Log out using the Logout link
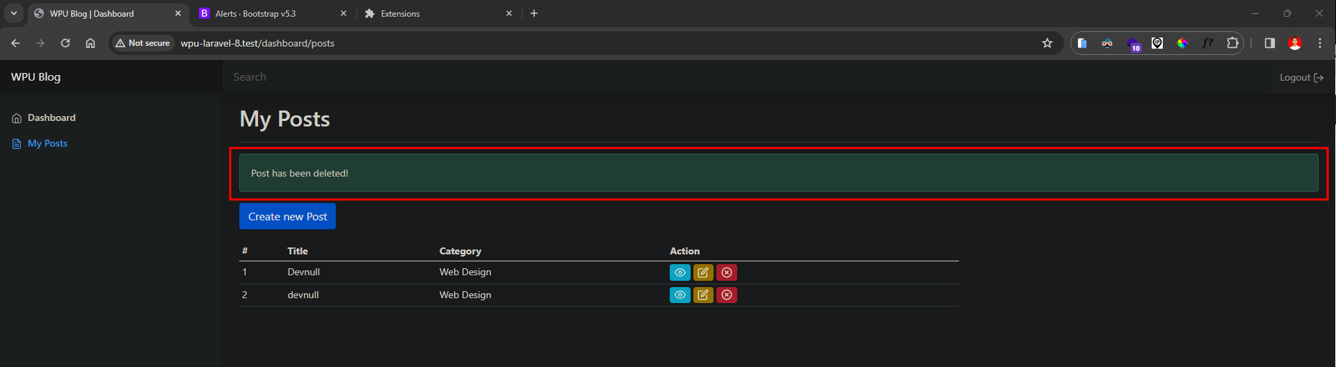The image size is (1336, 367). (x=1301, y=78)
